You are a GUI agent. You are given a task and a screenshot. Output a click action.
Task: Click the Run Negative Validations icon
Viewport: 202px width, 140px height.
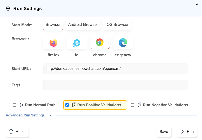139,105
